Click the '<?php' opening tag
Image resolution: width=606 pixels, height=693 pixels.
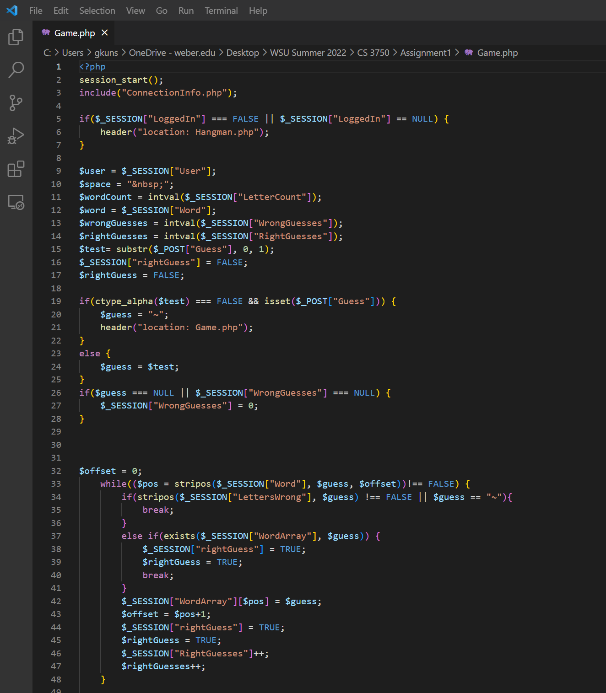tap(92, 67)
